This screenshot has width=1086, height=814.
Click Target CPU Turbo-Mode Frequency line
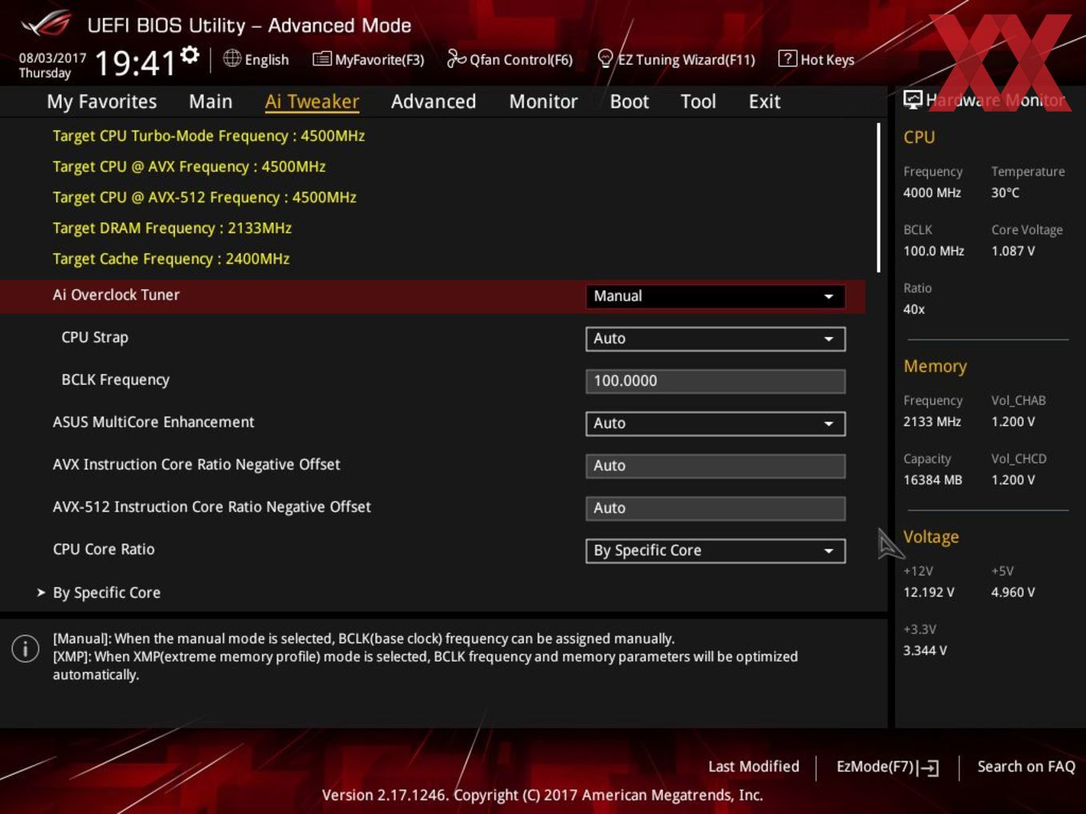tap(208, 136)
